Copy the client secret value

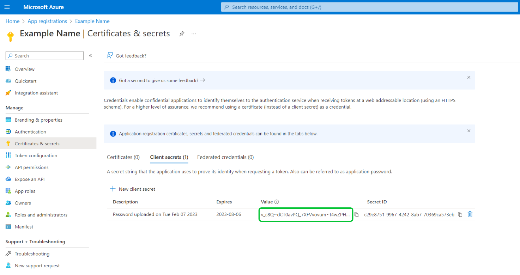357,215
